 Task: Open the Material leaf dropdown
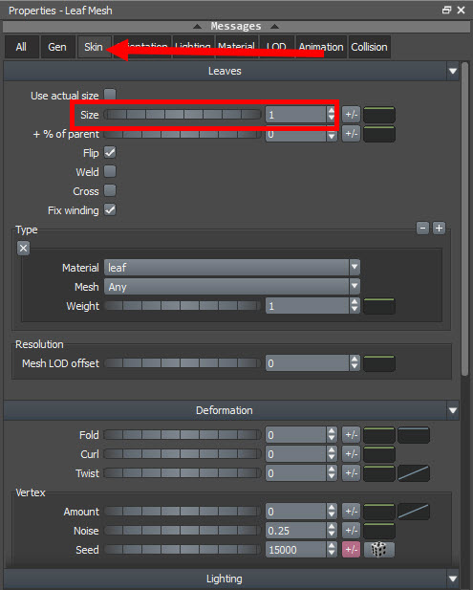pyautogui.click(x=232, y=268)
